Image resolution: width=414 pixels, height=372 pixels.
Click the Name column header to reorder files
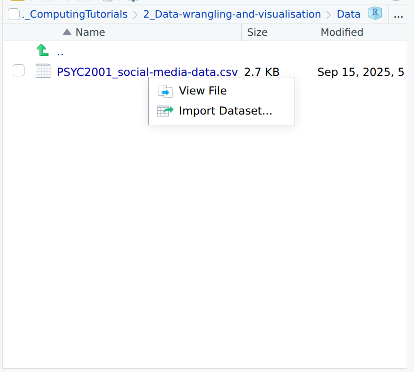pyautogui.click(x=91, y=32)
